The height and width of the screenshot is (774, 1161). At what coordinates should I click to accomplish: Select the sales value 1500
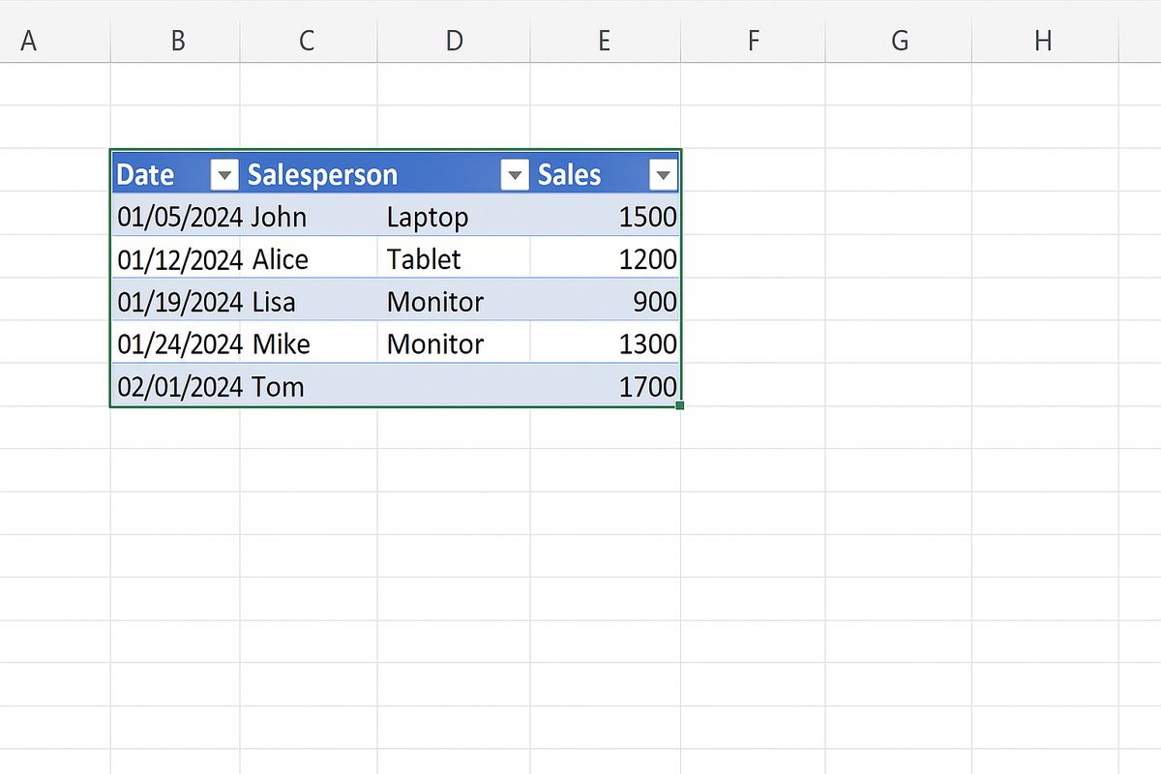click(x=605, y=217)
